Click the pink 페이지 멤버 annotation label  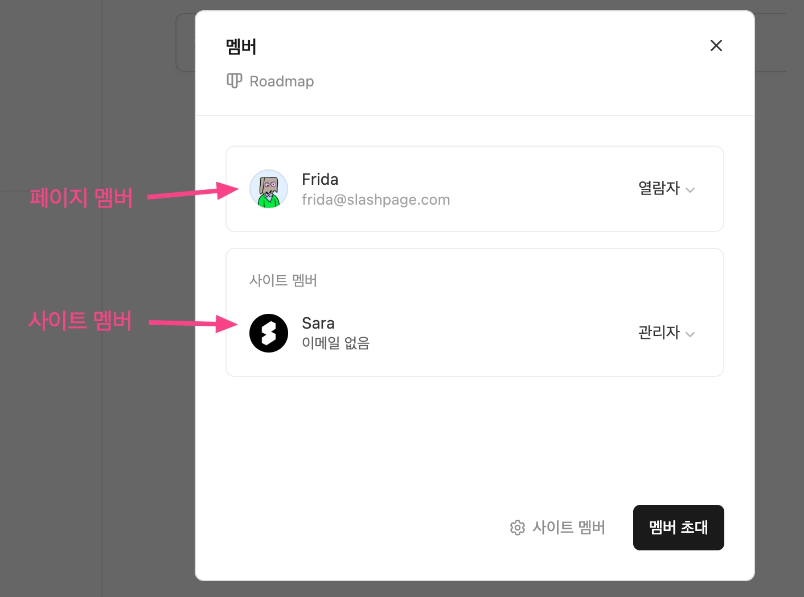[x=81, y=197]
